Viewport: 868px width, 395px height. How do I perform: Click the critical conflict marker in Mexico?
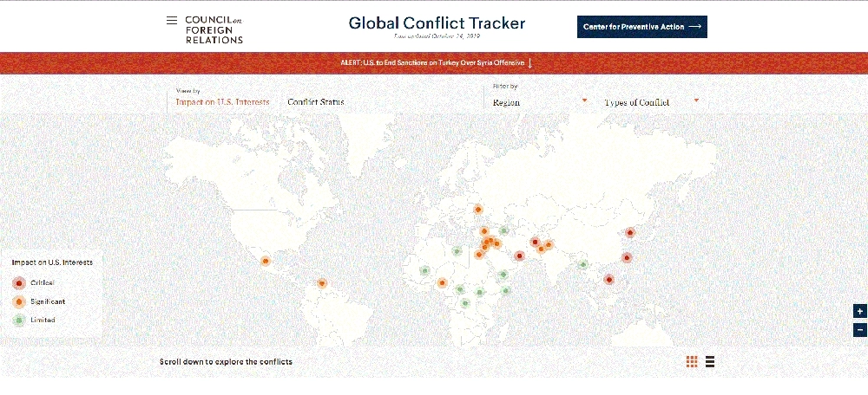[266, 261]
